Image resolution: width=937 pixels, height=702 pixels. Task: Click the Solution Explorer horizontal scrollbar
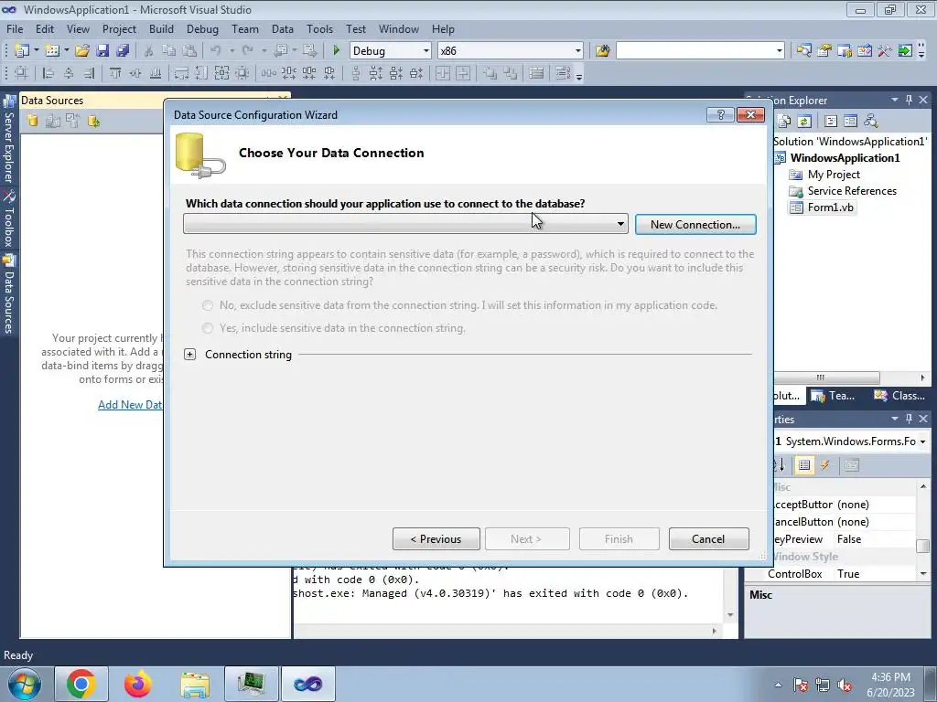[827, 378]
